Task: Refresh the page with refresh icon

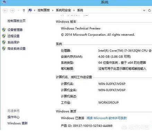Action: (x=150, y=10)
